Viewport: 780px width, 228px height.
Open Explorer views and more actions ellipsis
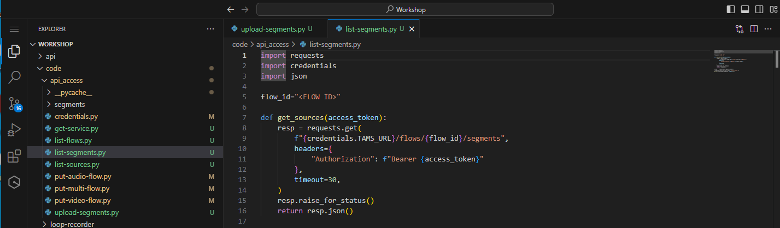pyautogui.click(x=210, y=29)
